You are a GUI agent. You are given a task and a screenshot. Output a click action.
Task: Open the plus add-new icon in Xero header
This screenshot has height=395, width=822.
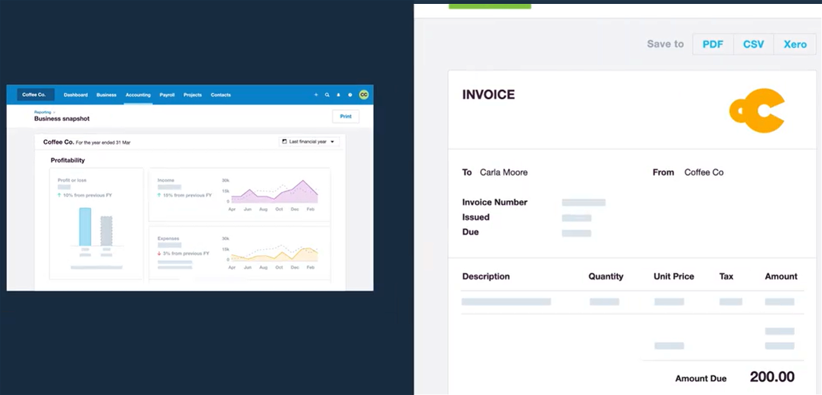tap(316, 95)
